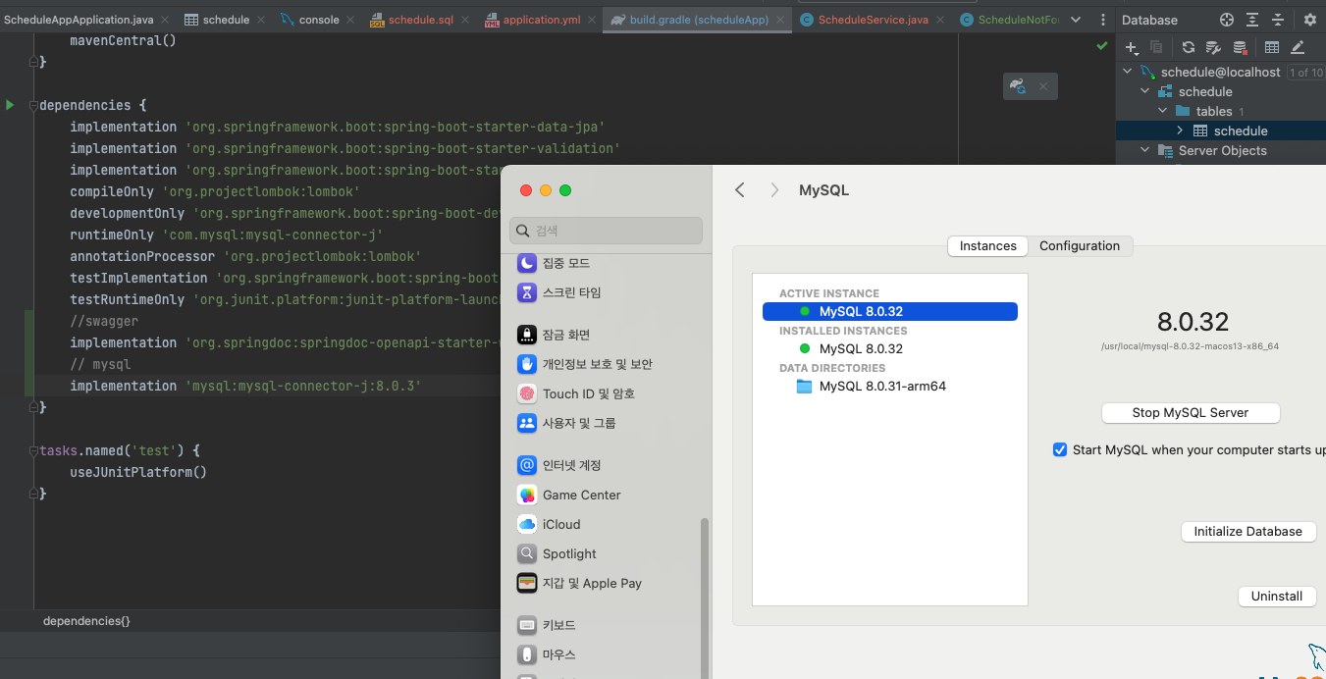Open the table editor grid icon in Database toolbar
Image resolution: width=1326 pixels, height=679 pixels.
tap(1272, 47)
